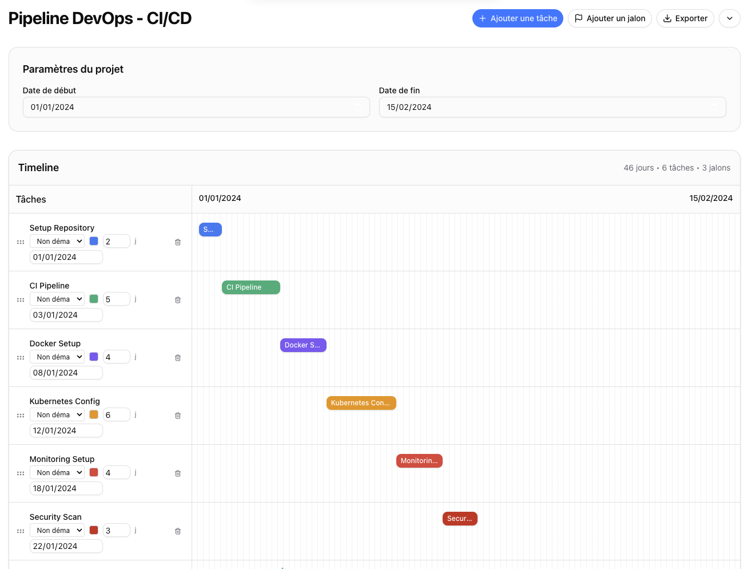Viewport: 752px width, 569px height.
Task: Change the color swatch of Kubernetes Config
Action: pyautogui.click(x=93, y=414)
